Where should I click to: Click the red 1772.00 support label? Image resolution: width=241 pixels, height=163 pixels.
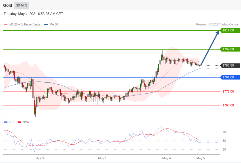(228, 91)
